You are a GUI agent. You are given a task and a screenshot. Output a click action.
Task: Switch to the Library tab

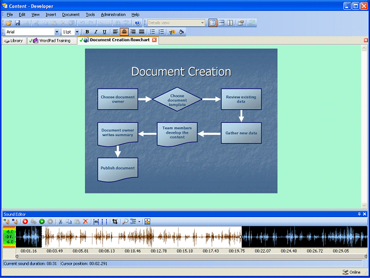[14, 41]
